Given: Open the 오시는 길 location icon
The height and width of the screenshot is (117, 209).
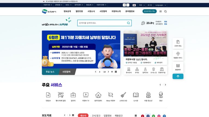Looking at the screenshot, I should (x=153, y=69).
